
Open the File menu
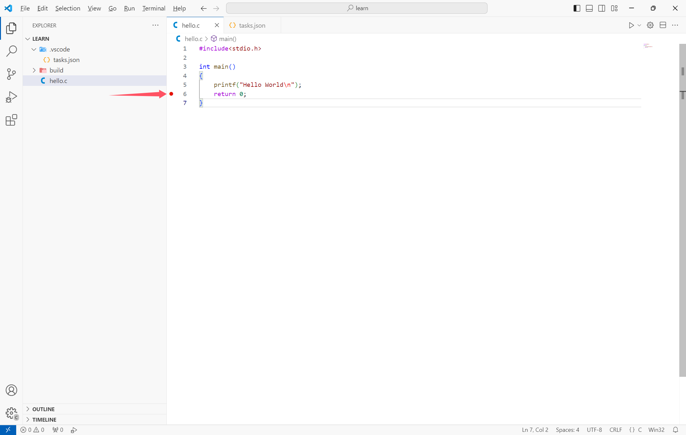point(25,8)
